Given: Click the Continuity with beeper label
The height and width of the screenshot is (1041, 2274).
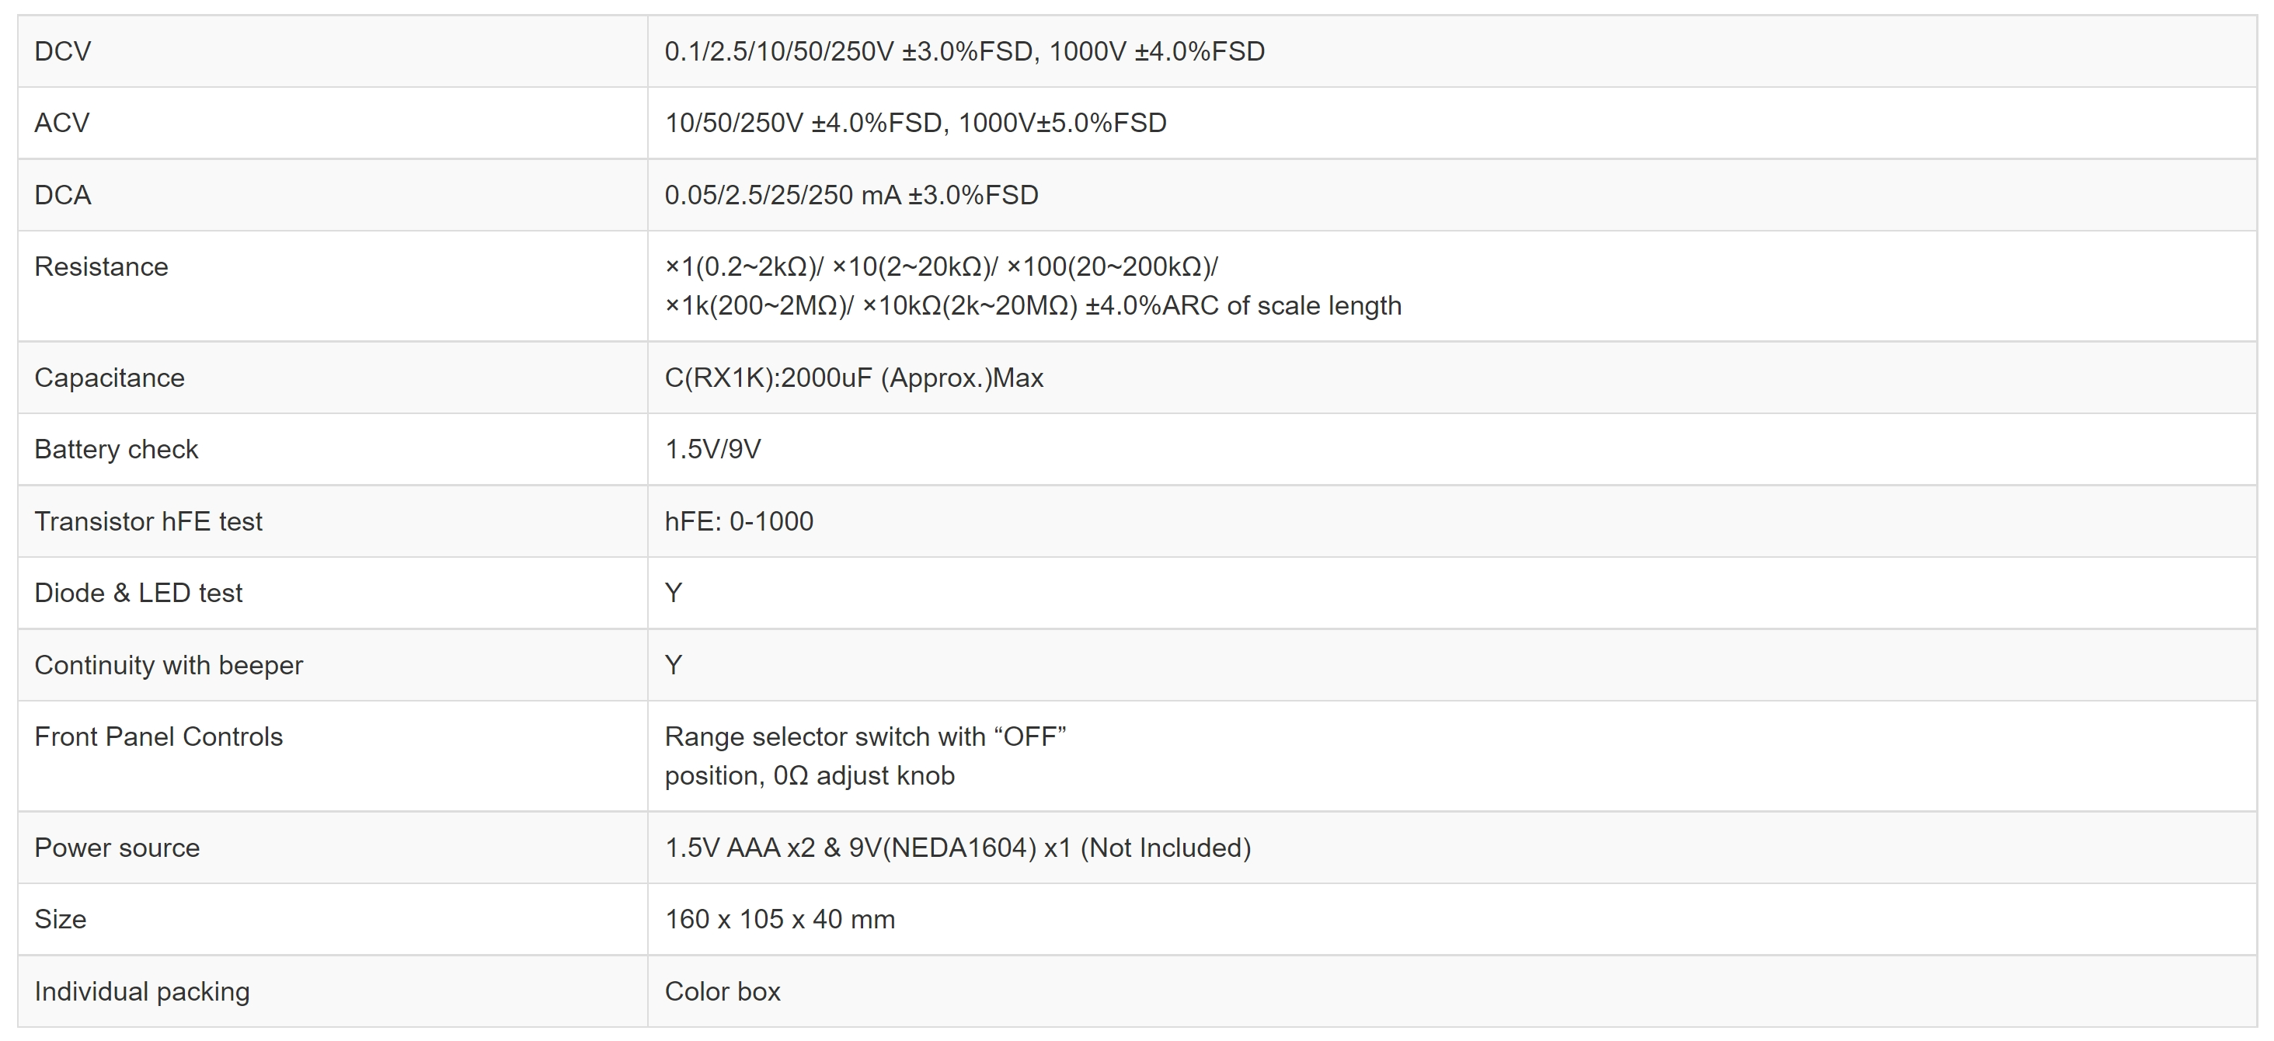Looking at the screenshot, I should point(169,665).
